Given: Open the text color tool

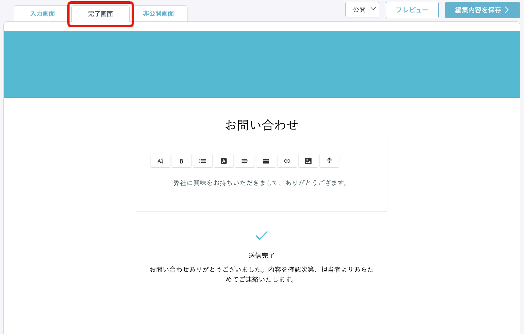Looking at the screenshot, I should (x=224, y=161).
